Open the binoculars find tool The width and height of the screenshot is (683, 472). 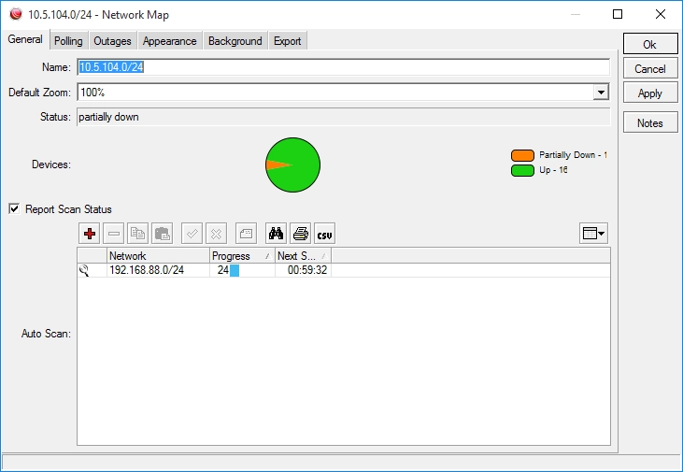276,234
